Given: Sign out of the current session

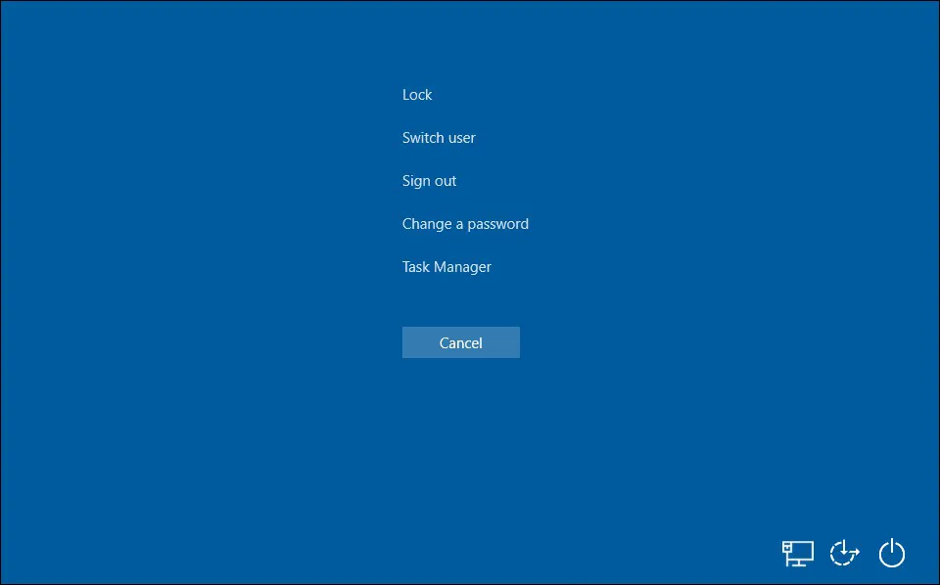Looking at the screenshot, I should coord(429,181).
